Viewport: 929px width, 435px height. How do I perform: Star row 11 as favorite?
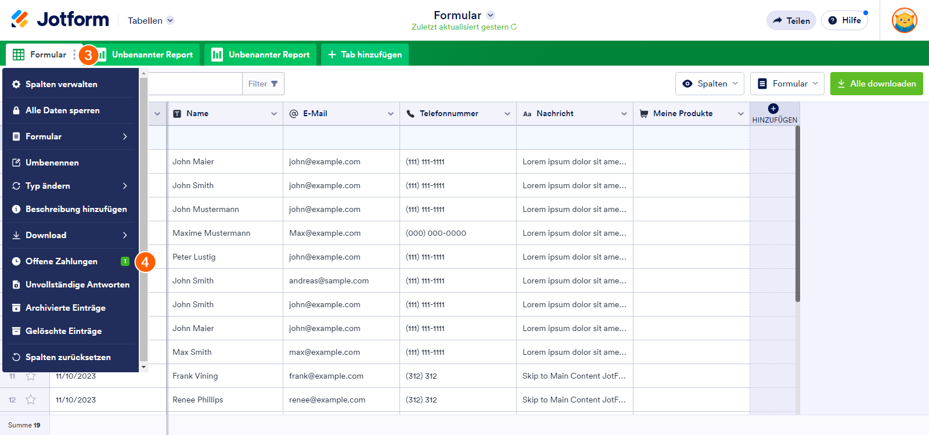(x=31, y=376)
